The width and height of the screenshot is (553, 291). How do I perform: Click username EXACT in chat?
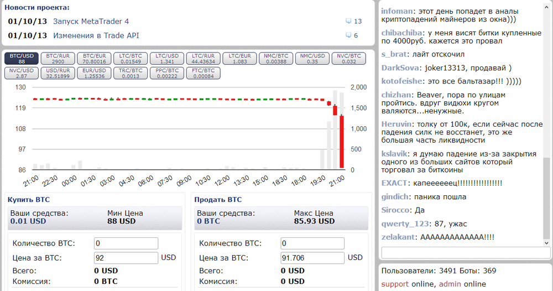(394, 183)
